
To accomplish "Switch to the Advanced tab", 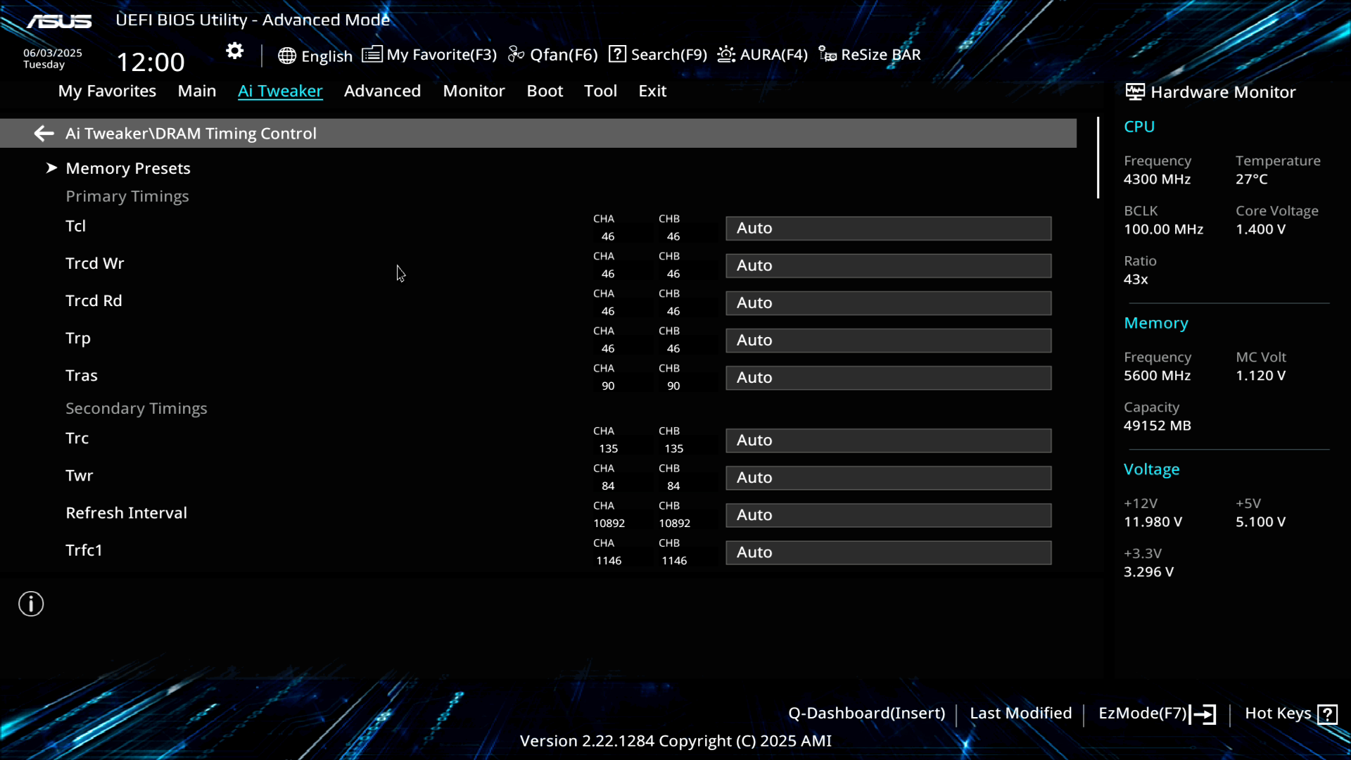I will [382, 91].
